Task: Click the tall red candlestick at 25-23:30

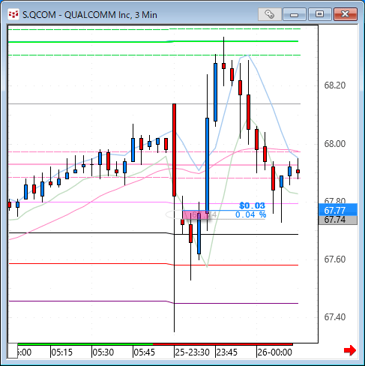Action: coord(174,150)
